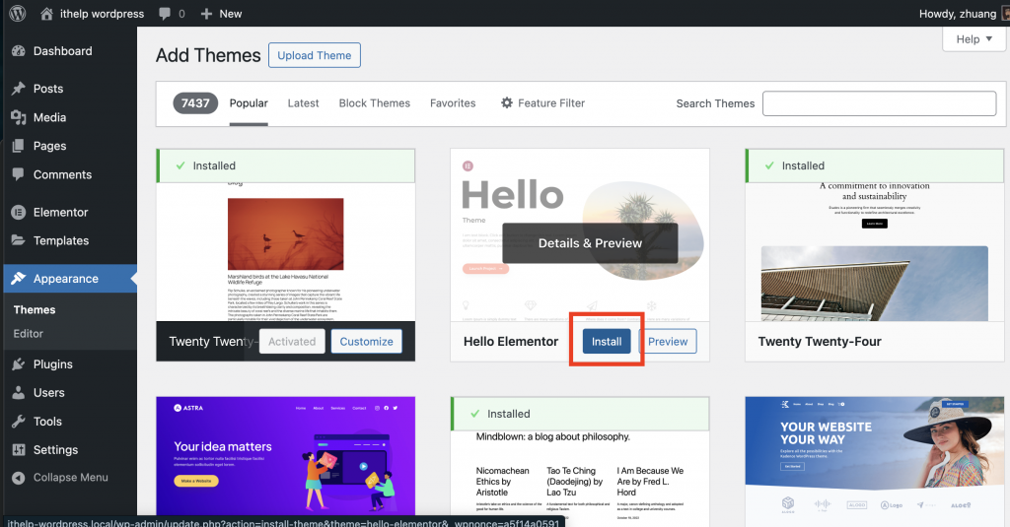The width and height of the screenshot is (1010, 527).
Task: Open the comments bubble icon in admin bar
Action: pos(165,14)
